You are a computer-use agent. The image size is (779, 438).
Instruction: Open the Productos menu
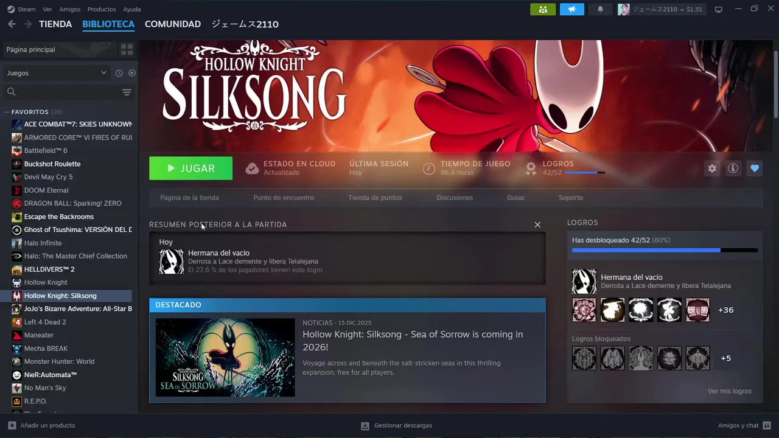102,9
